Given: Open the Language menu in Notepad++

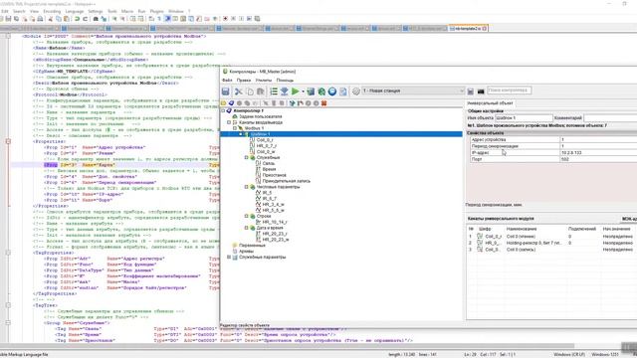Looking at the screenshot, I should pos(75,11).
